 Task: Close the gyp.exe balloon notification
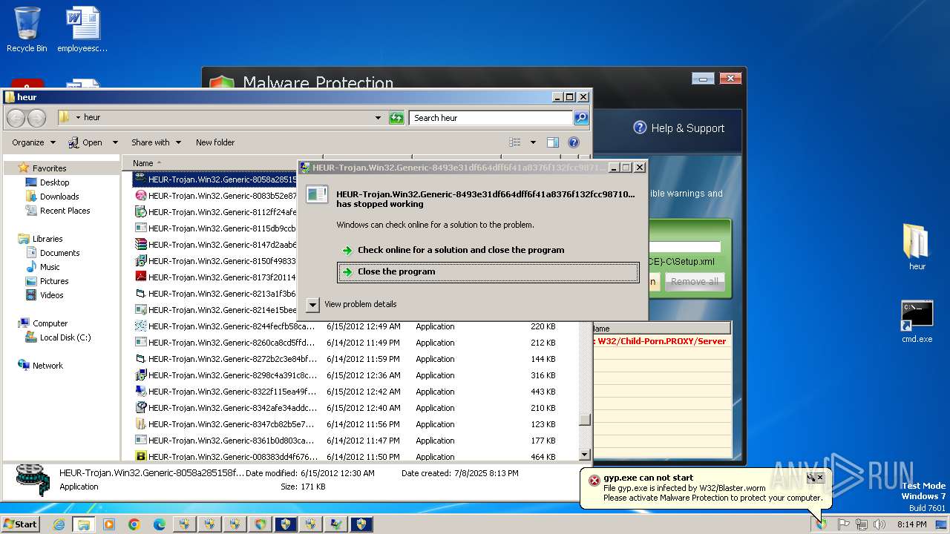(820, 478)
